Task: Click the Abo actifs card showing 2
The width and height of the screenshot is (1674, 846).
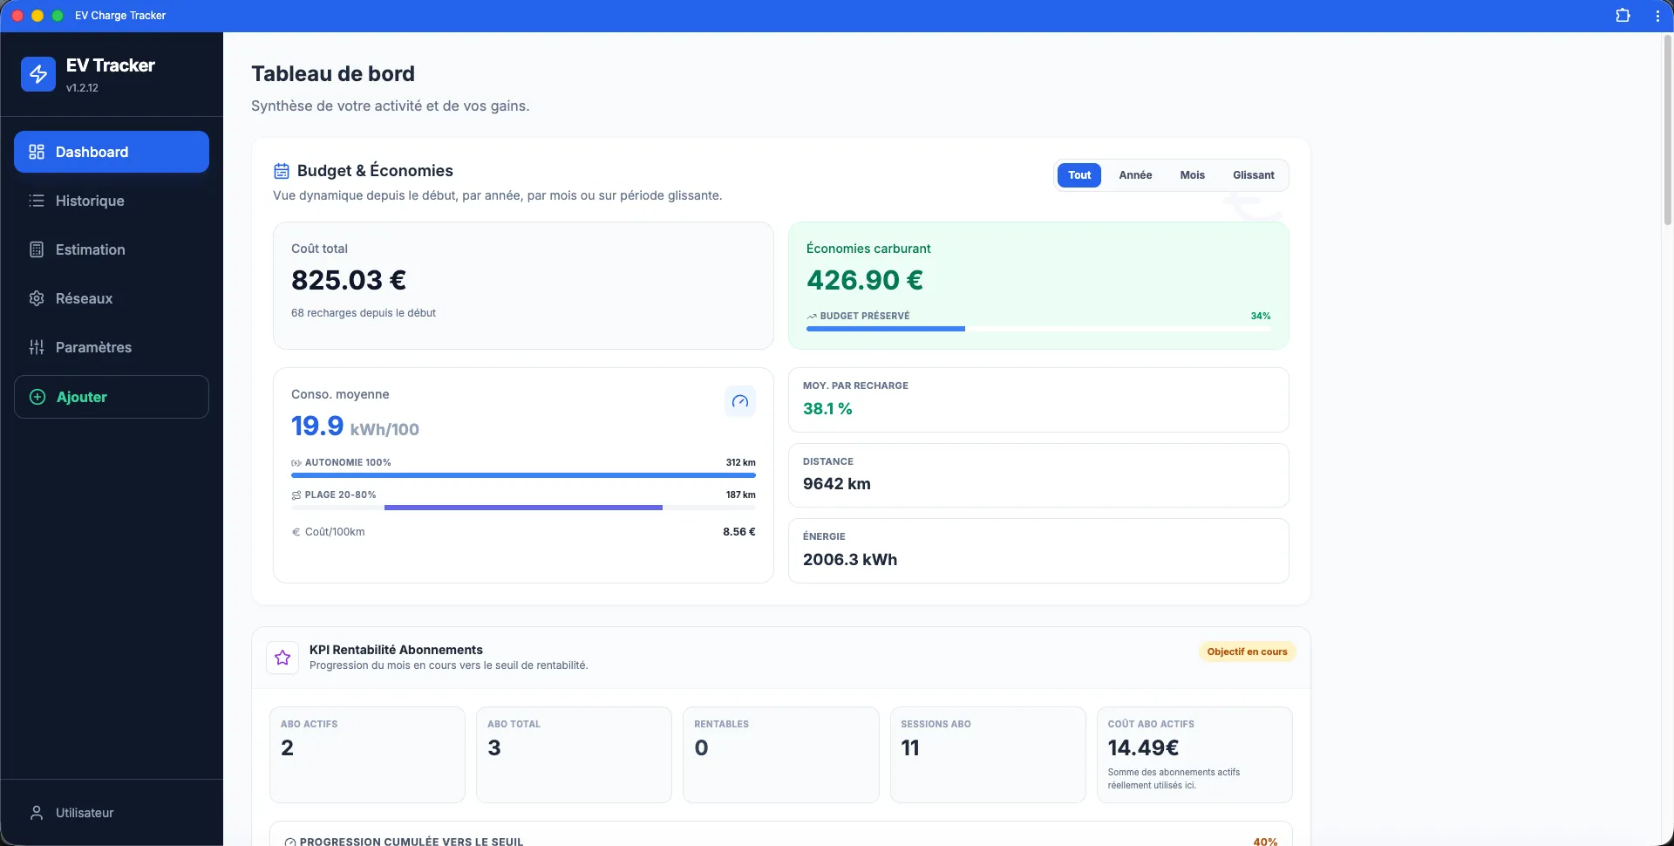Action: point(367,754)
